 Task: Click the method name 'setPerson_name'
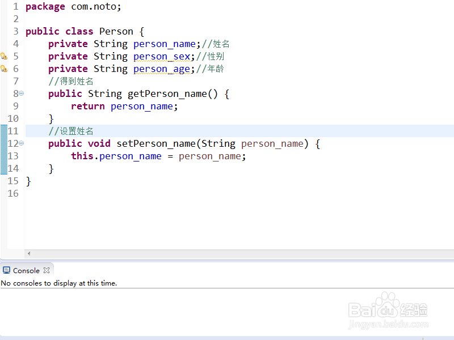coord(157,143)
